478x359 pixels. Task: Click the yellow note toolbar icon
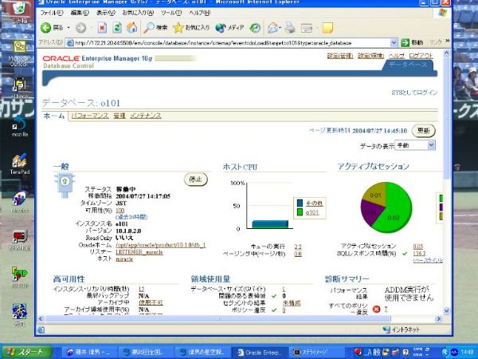(x=327, y=28)
